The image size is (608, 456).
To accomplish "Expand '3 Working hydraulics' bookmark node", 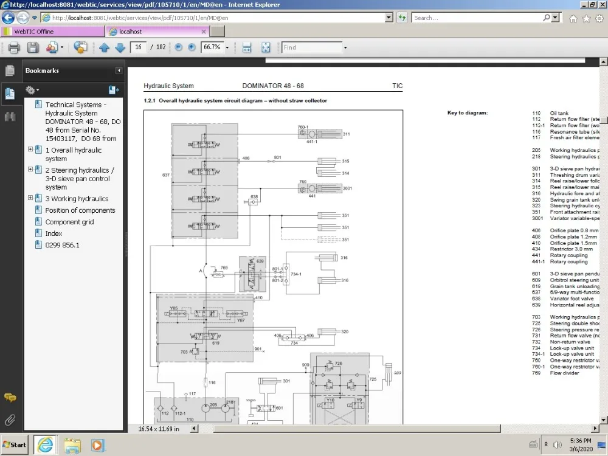I will (30, 198).
